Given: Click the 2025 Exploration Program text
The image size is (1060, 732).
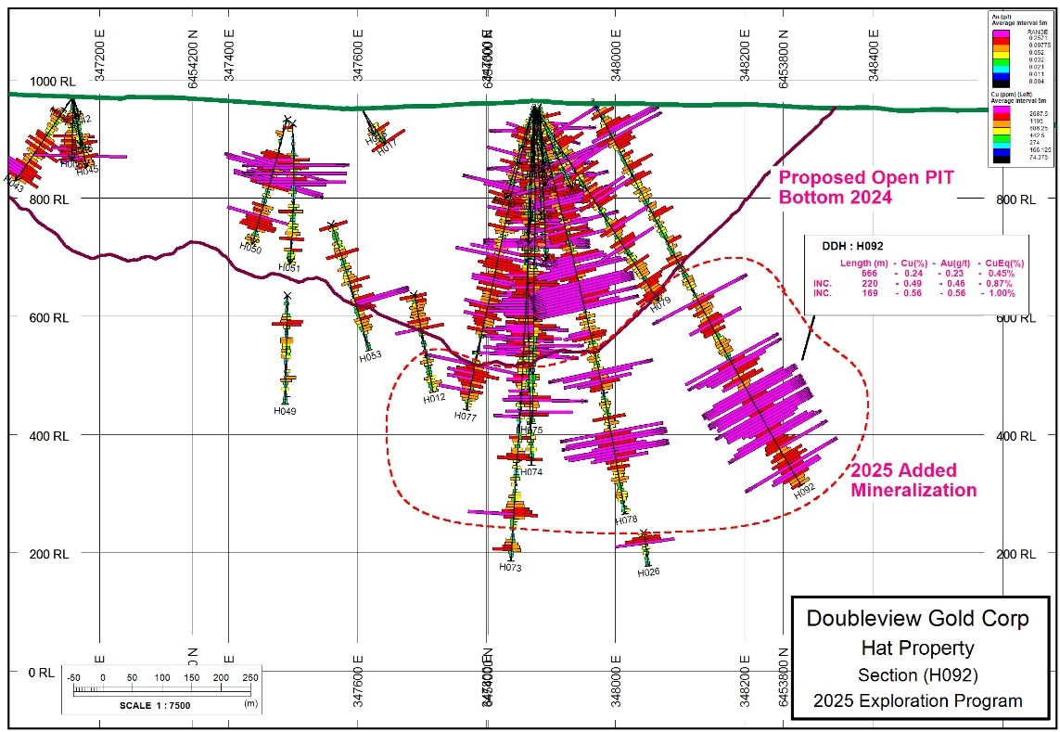Looking at the screenshot, I should [x=917, y=700].
